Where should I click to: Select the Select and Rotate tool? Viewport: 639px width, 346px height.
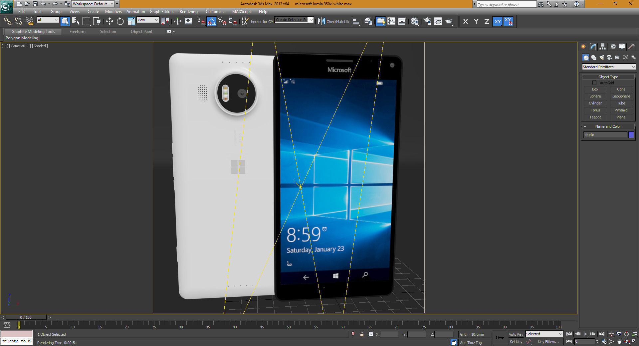(120, 21)
